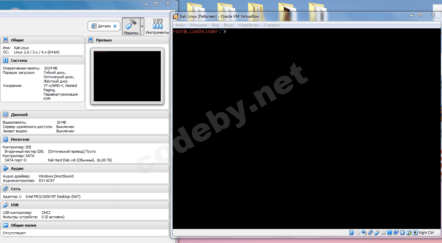Click the Носители storage icon

point(6,139)
